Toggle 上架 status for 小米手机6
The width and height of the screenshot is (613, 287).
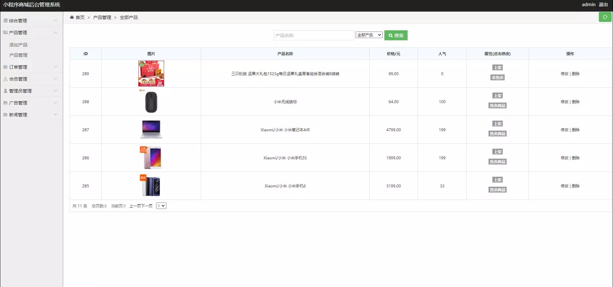(497, 180)
